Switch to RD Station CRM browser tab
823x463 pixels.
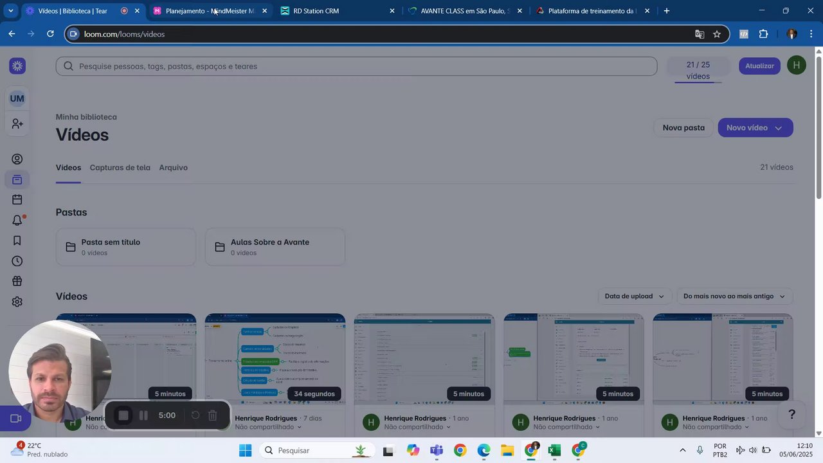[x=338, y=11]
